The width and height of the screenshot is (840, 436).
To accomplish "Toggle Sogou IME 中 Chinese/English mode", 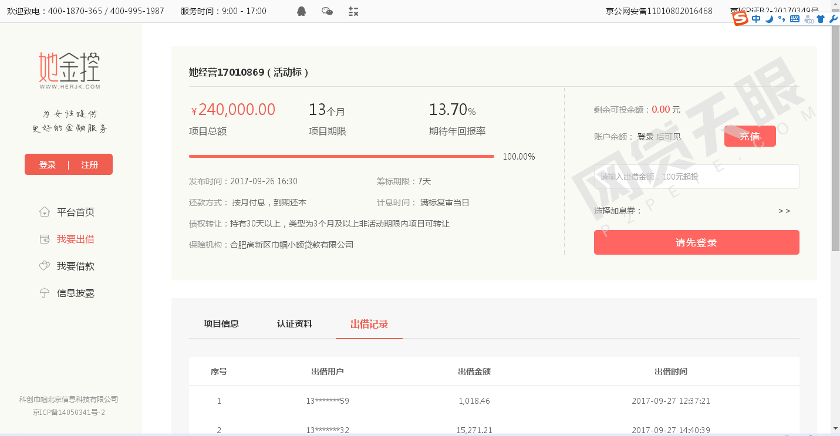I will 756,19.
